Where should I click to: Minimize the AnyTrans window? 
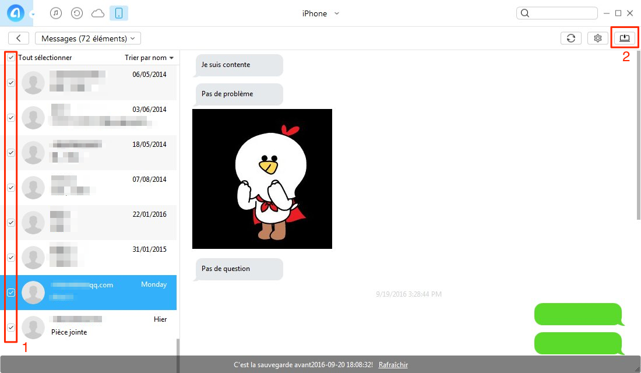607,13
